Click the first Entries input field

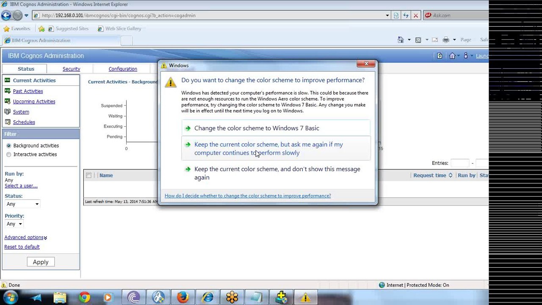pyautogui.click(x=460, y=163)
